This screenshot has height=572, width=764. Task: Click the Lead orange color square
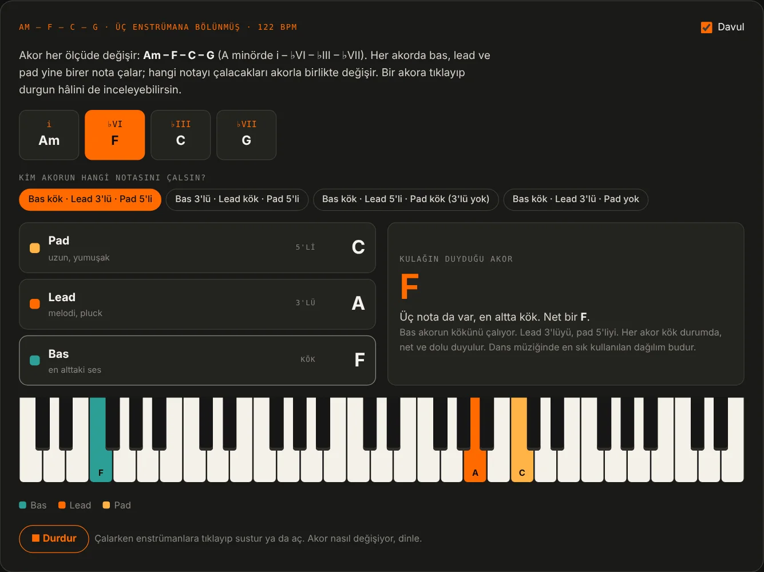pyautogui.click(x=35, y=304)
